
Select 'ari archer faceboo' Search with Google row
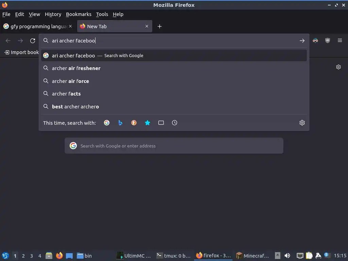click(174, 55)
